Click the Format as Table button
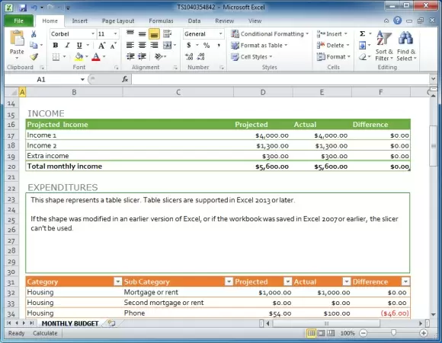 tap(259, 46)
